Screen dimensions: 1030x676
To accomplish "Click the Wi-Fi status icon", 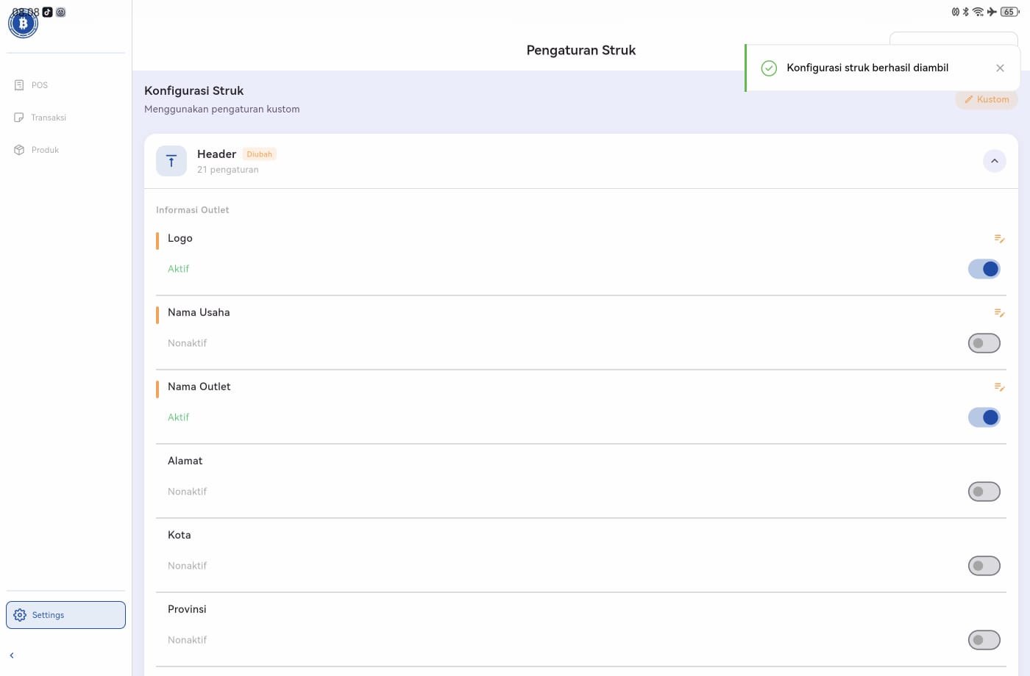I will tap(978, 12).
